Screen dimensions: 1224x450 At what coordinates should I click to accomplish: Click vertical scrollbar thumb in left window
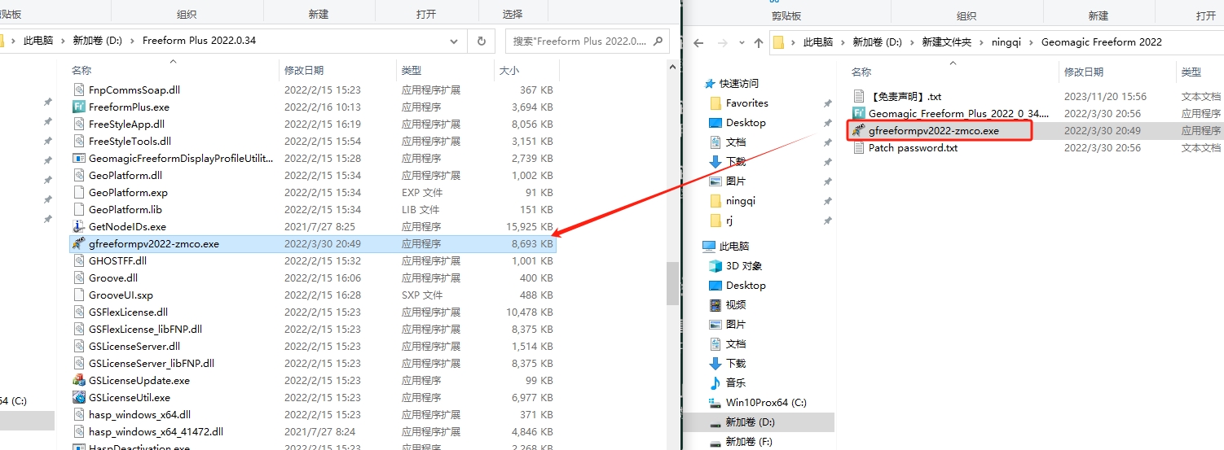click(672, 283)
